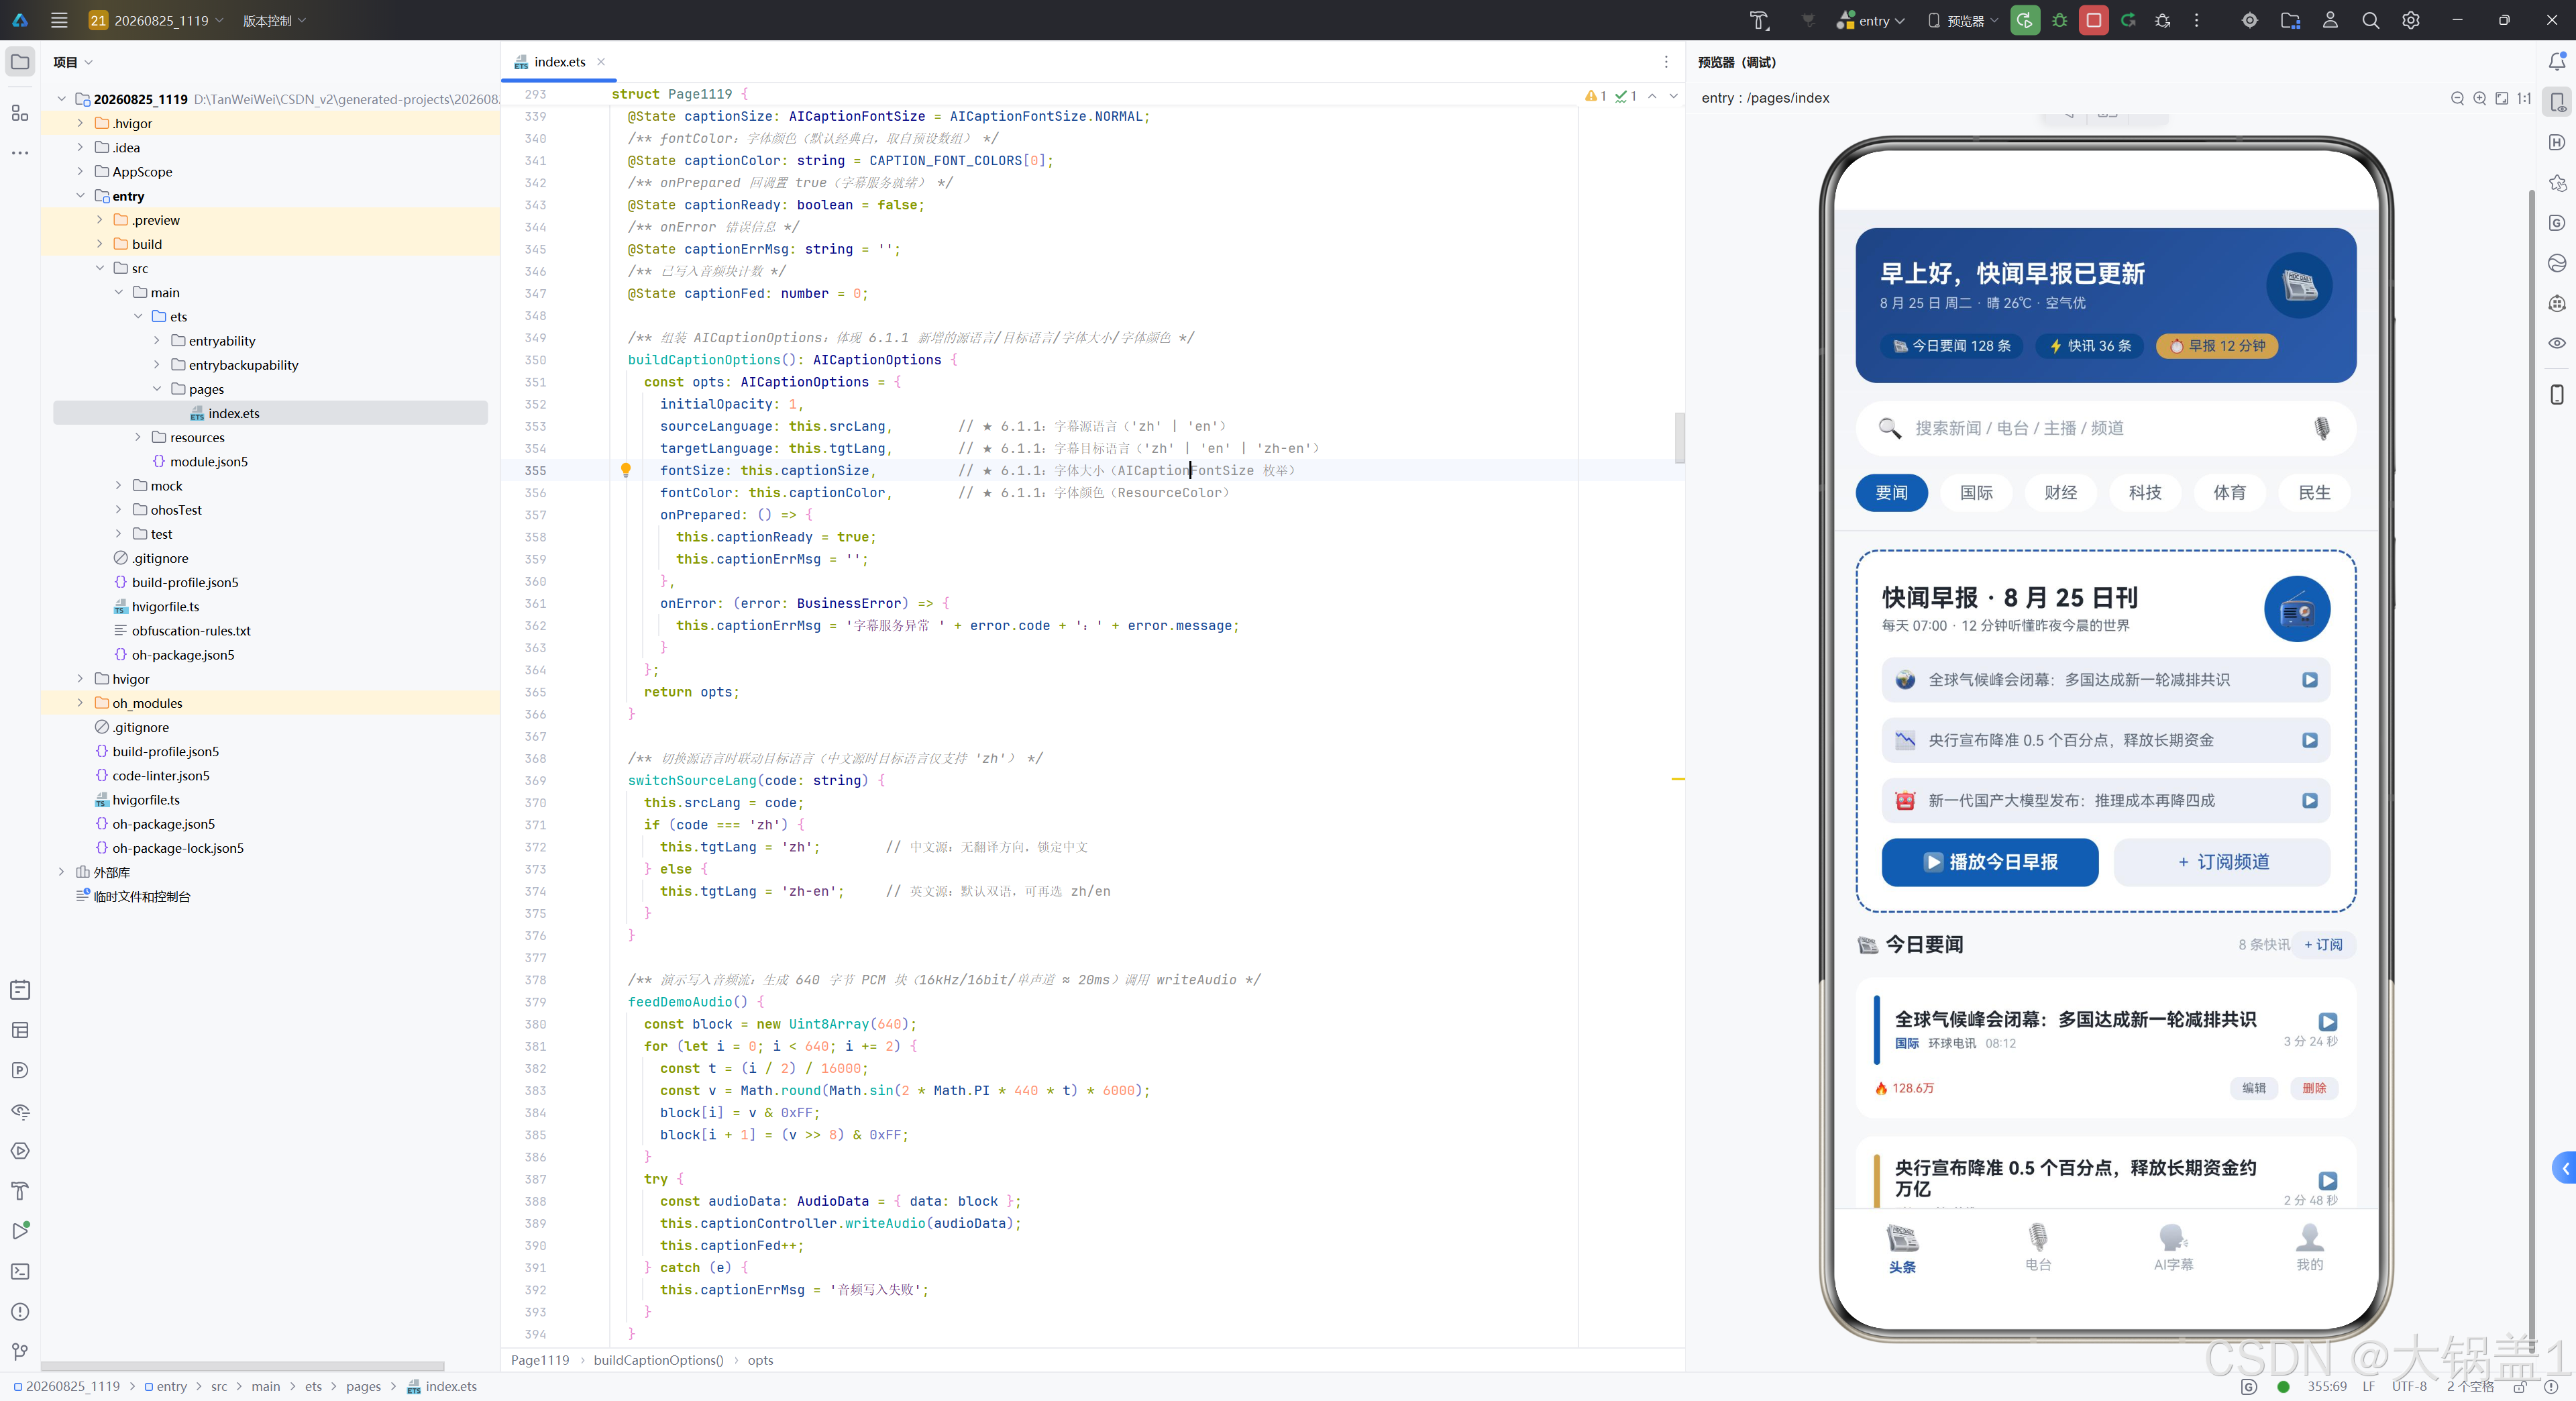Collapse the entry module folder
Viewport: 2576px width, 1401px height.
tap(80, 196)
